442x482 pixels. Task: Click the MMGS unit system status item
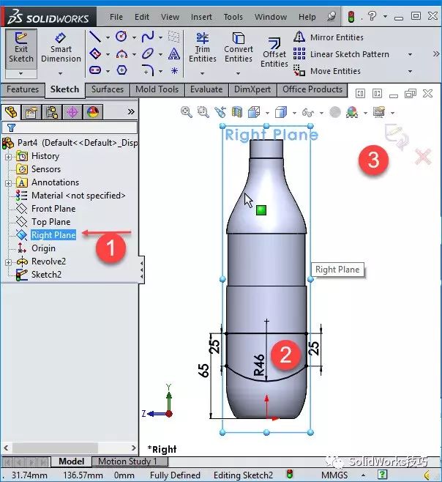(334, 475)
